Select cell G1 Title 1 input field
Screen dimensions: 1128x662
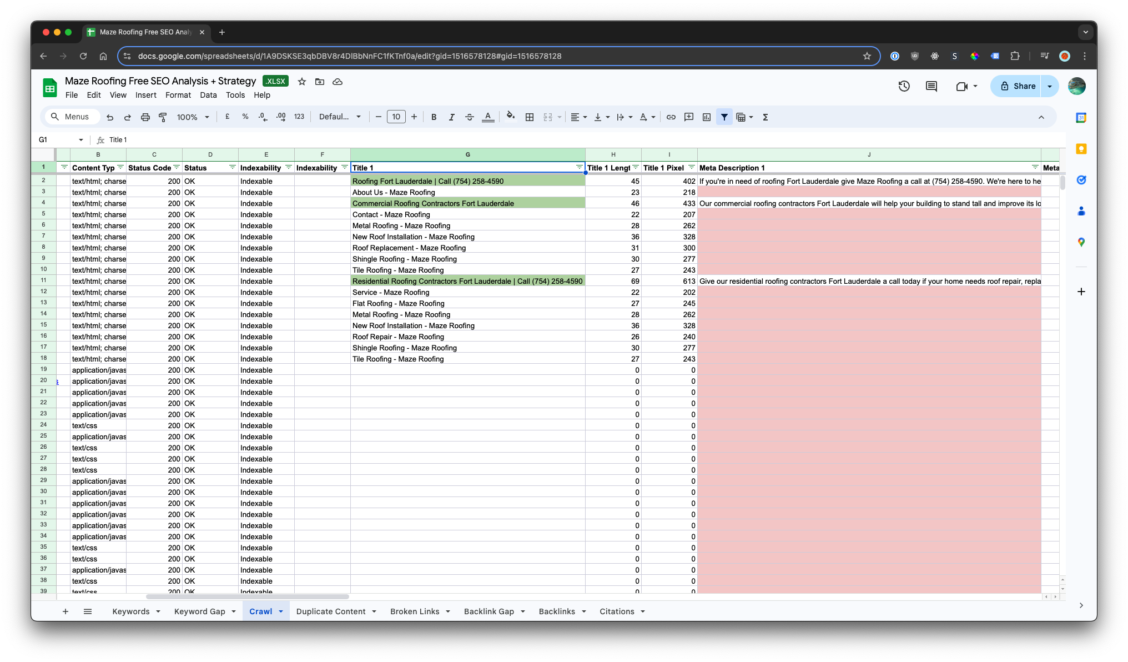467,167
